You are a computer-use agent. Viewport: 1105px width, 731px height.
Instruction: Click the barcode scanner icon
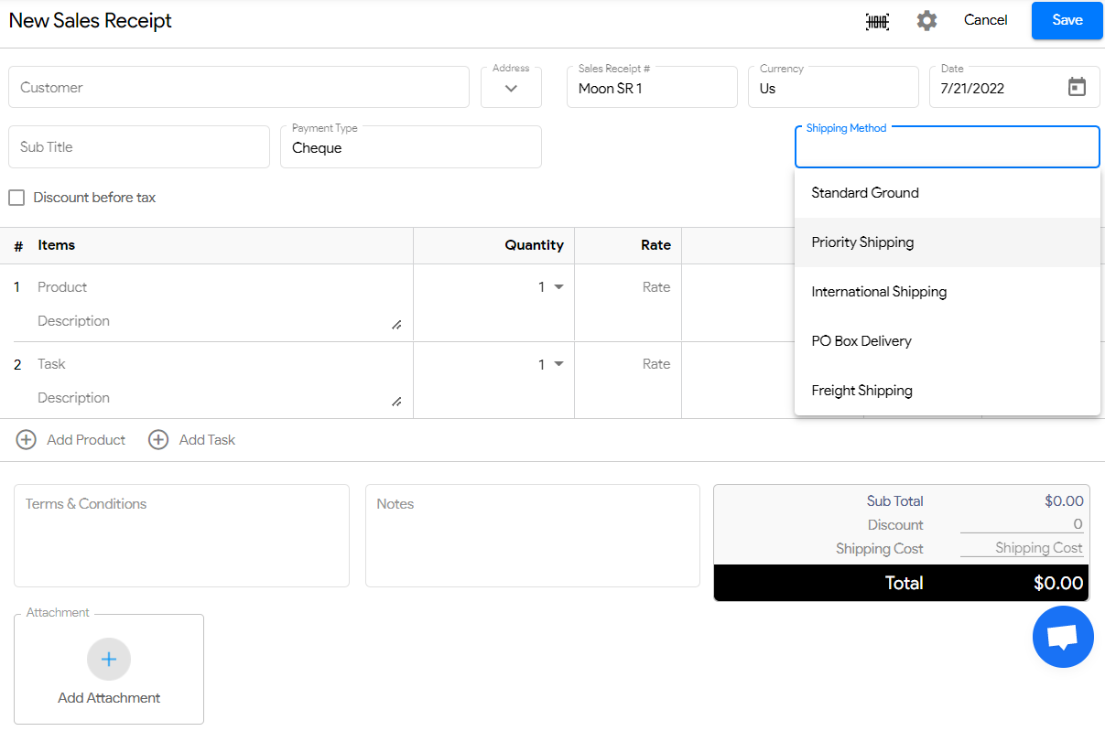876,20
